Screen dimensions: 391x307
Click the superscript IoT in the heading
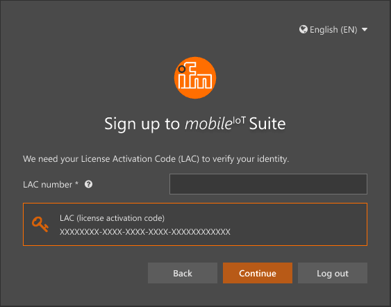pyautogui.click(x=239, y=120)
